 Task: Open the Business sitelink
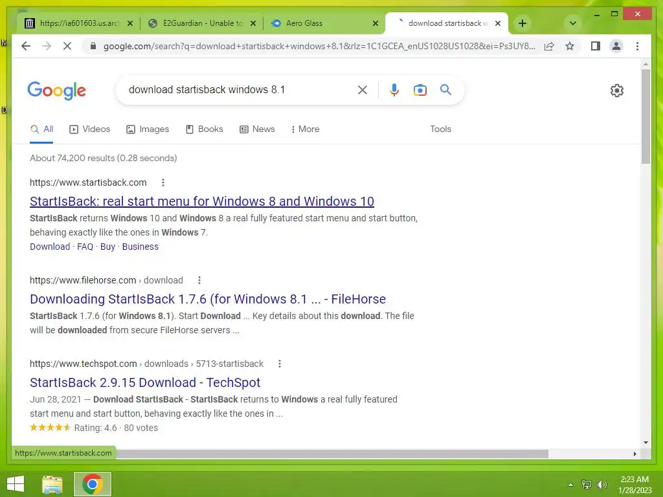pyautogui.click(x=140, y=247)
